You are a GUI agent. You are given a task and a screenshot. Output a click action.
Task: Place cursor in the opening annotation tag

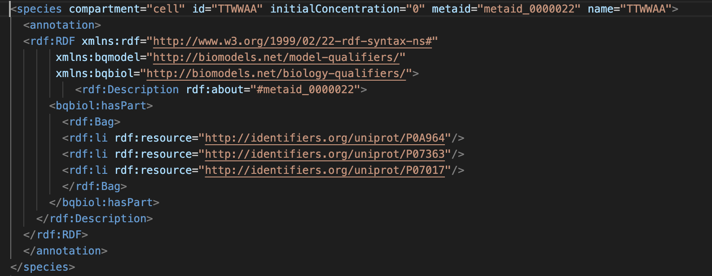pyautogui.click(x=62, y=25)
